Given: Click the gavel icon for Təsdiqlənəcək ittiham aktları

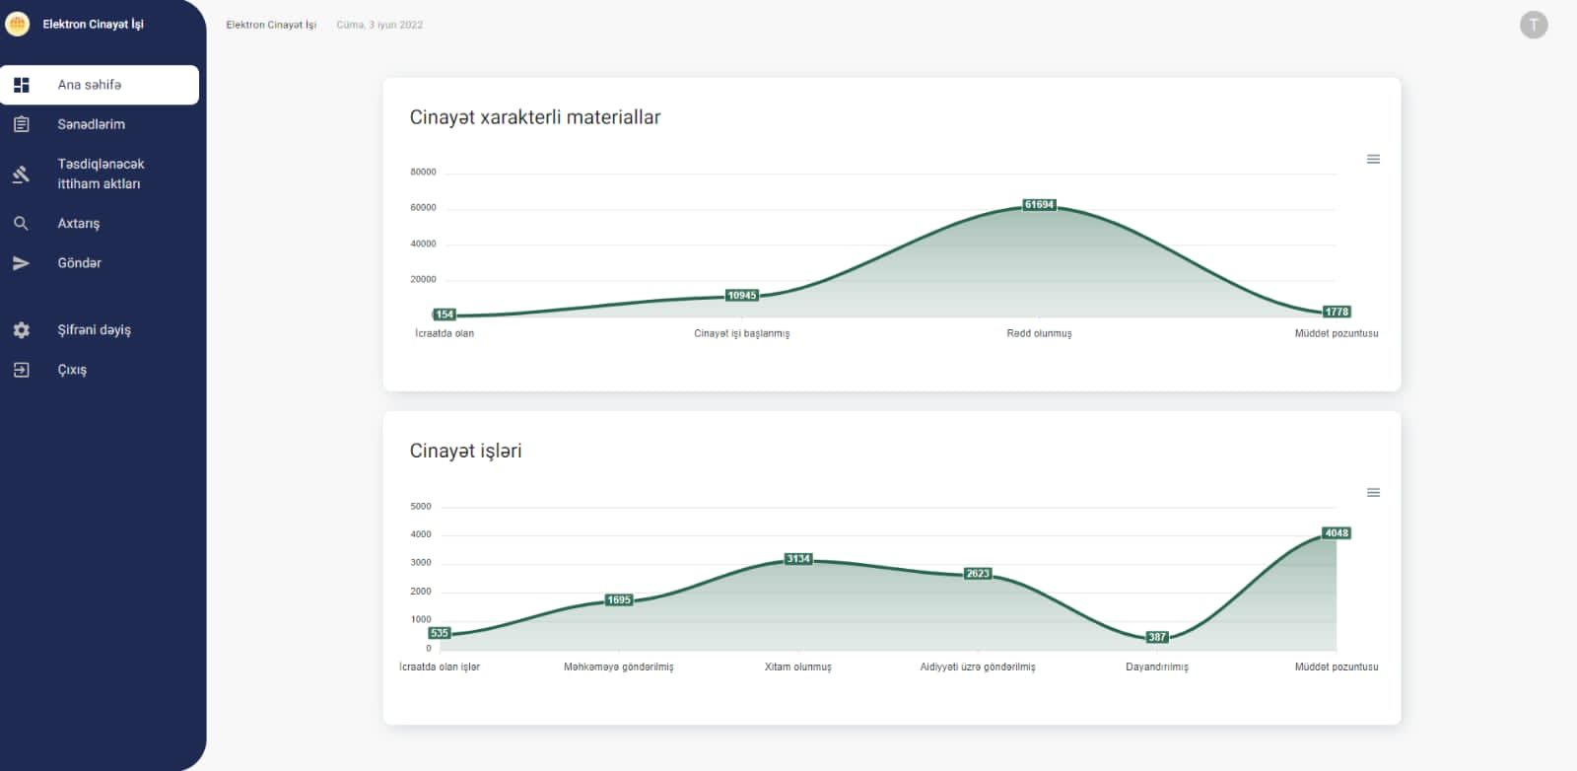Looking at the screenshot, I should 21,175.
